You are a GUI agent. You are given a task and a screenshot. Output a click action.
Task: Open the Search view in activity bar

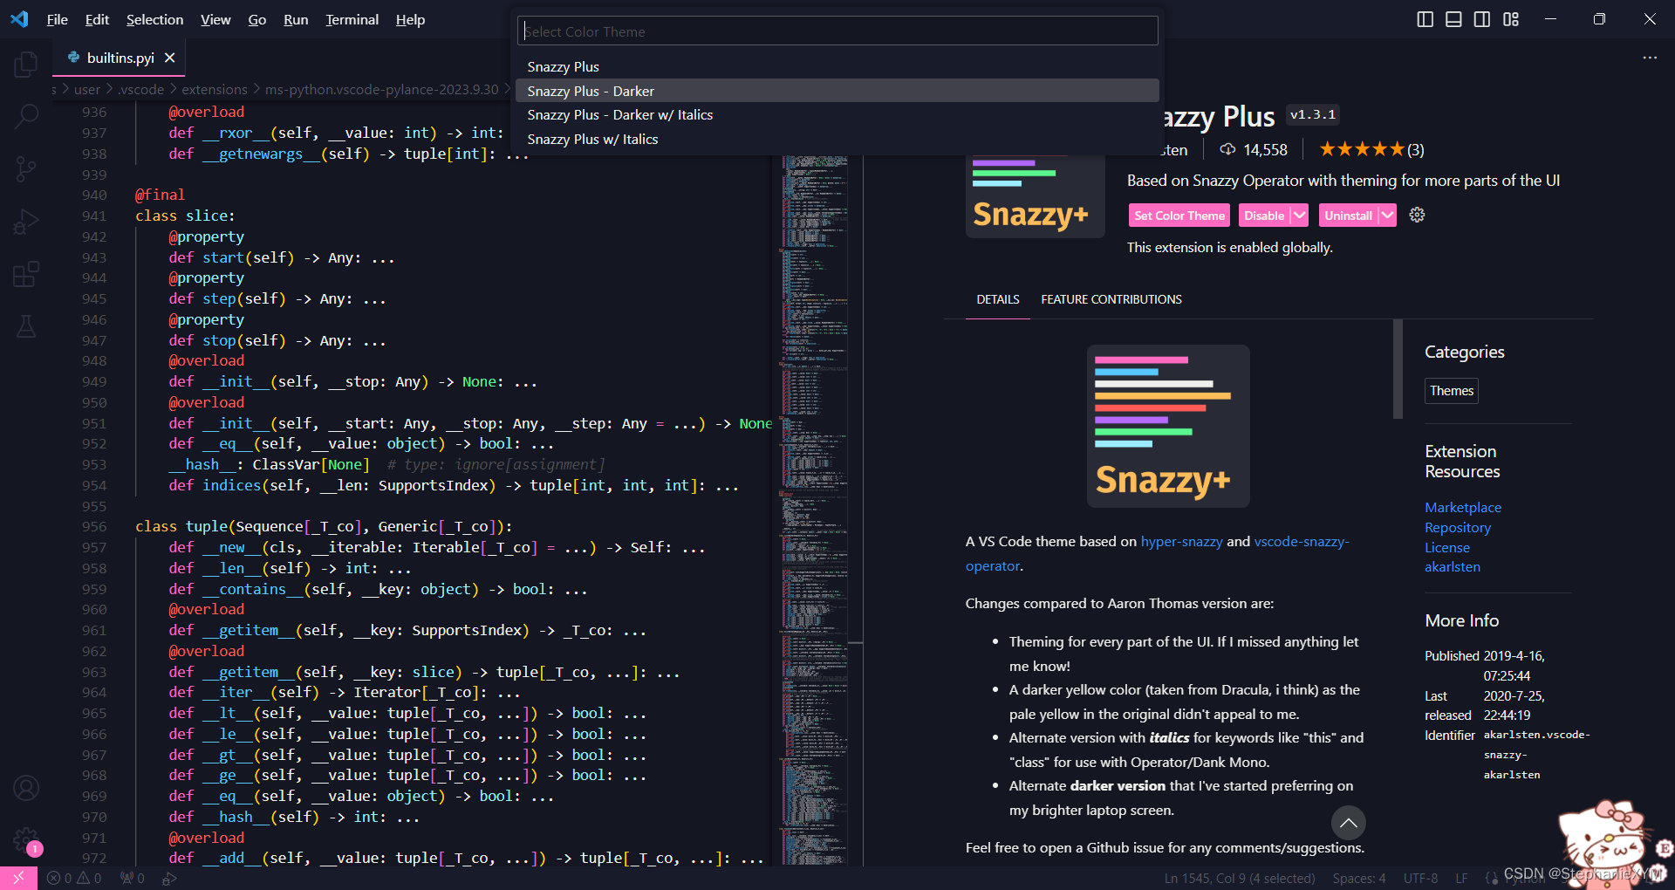pyautogui.click(x=26, y=116)
